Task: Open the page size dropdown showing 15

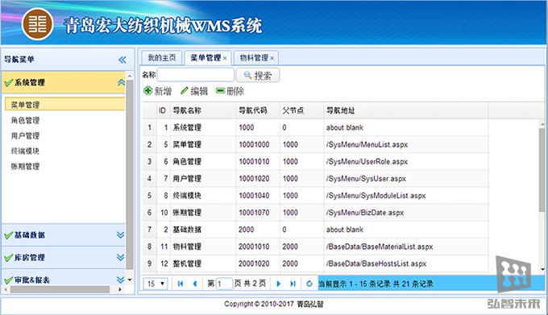Action: pyautogui.click(x=156, y=284)
